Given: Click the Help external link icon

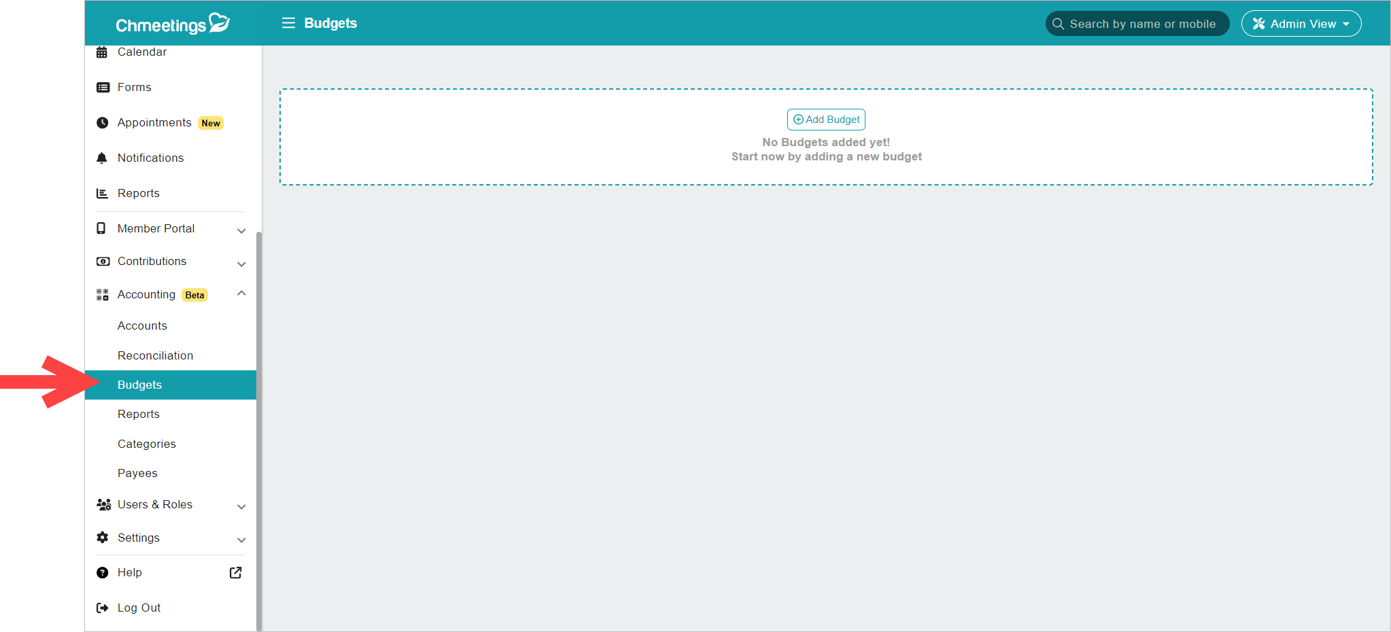Looking at the screenshot, I should 235,573.
